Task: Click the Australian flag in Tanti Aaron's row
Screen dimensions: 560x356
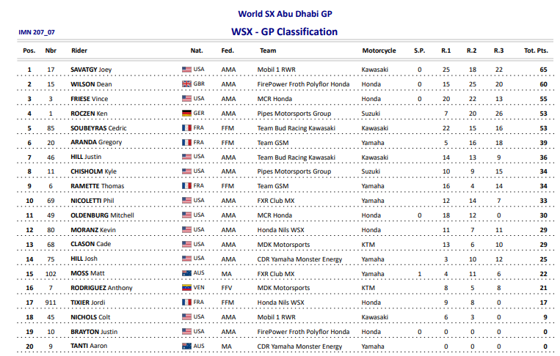Action: (186, 346)
